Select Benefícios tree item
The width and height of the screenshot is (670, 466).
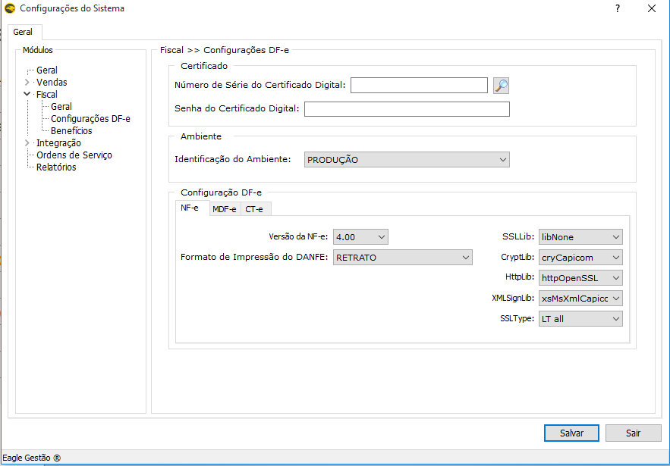[x=71, y=131]
